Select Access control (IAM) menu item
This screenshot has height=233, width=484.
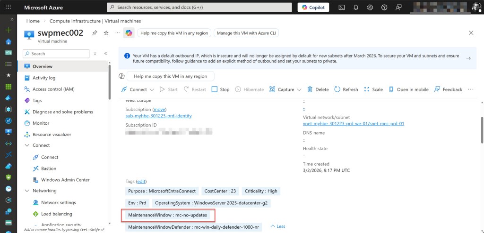pos(53,89)
